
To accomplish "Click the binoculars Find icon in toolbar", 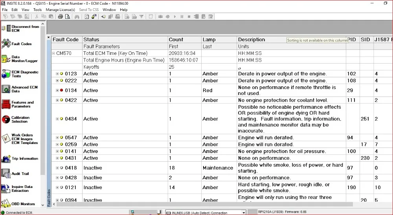I will click(77, 16).
